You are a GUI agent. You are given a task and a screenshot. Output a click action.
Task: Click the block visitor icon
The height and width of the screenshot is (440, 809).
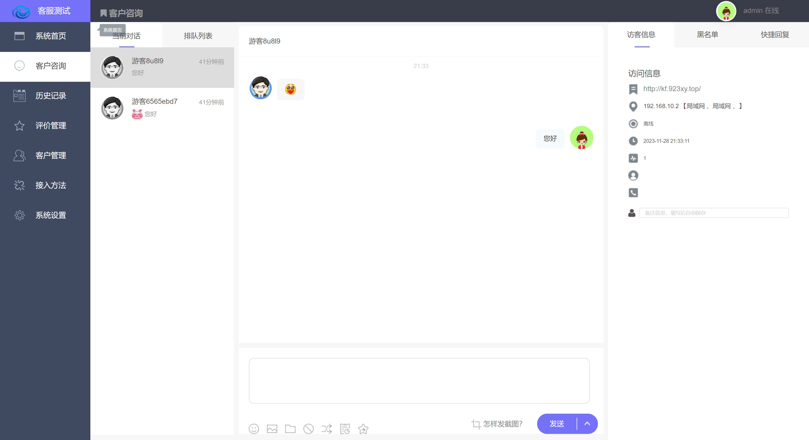[308, 429]
